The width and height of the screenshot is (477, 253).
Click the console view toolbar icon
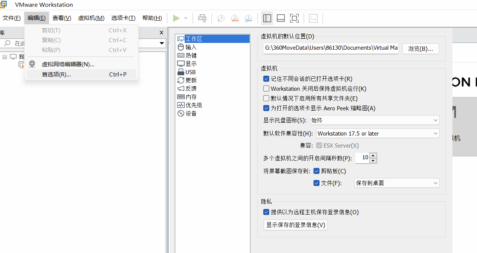pos(313,18)
